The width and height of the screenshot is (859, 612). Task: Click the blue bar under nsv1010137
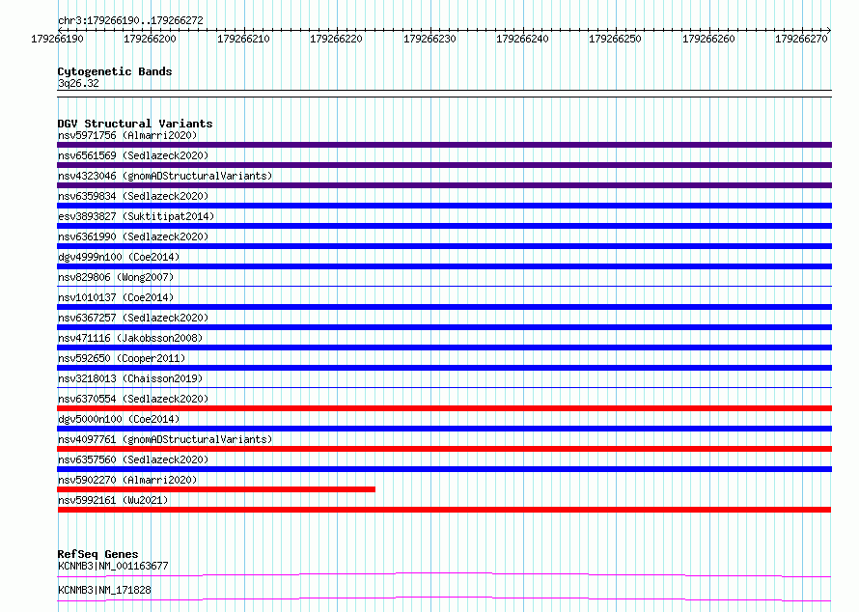pyautogui.click(x=444, y=307)
